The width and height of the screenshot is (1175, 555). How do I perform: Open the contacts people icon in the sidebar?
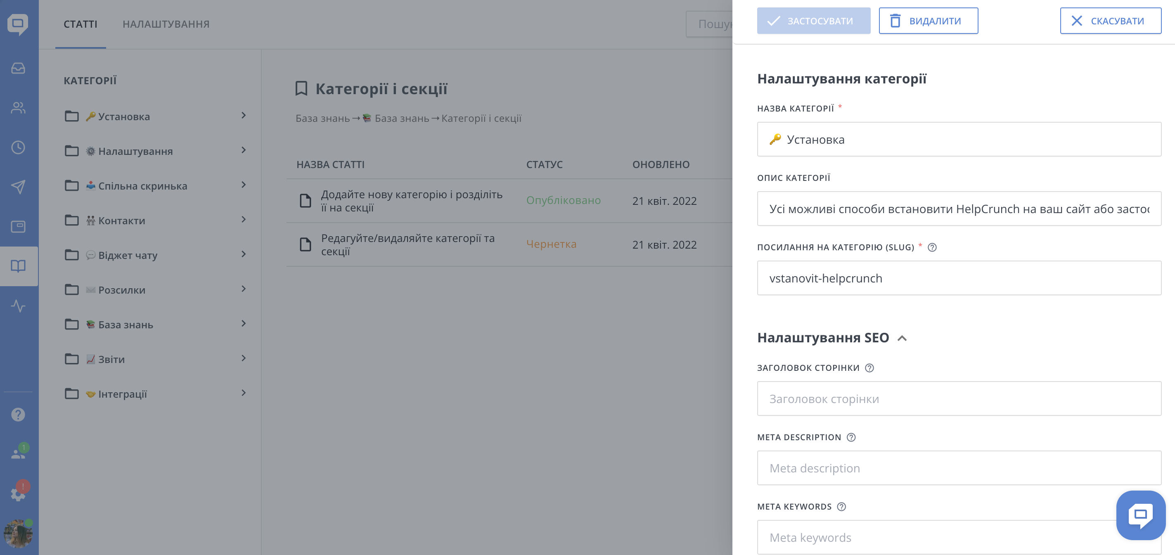pyautogui.click(x=18, y=108)
